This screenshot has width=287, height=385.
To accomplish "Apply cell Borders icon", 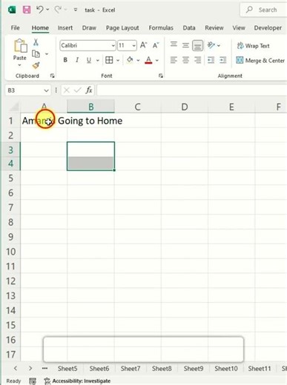I will [x=109, y=60].
